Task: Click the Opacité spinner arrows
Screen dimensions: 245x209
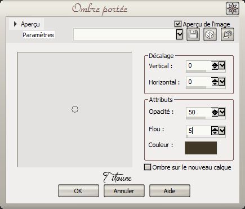Action: [x=215, y=112]
